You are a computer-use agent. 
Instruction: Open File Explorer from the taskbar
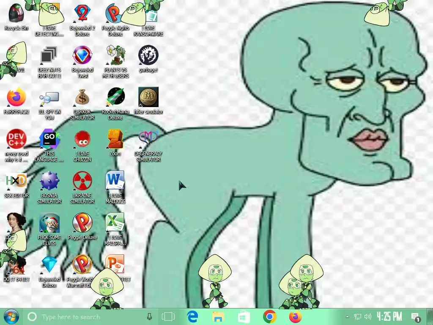pos(218,317)
